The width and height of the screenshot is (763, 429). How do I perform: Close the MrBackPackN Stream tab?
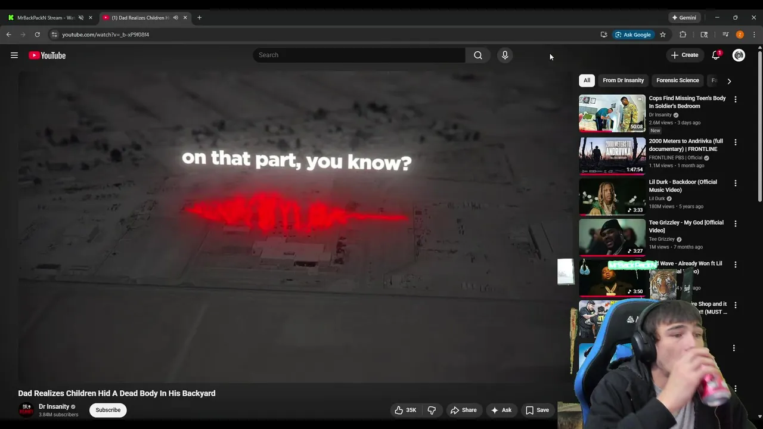tap(91, 18)
